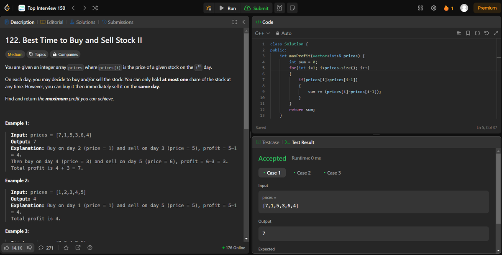Click the prices input value field
The image size is (502, 255).
click(374, 202)
